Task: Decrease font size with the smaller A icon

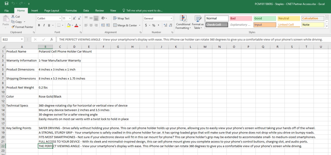Action: coord(80,18)
